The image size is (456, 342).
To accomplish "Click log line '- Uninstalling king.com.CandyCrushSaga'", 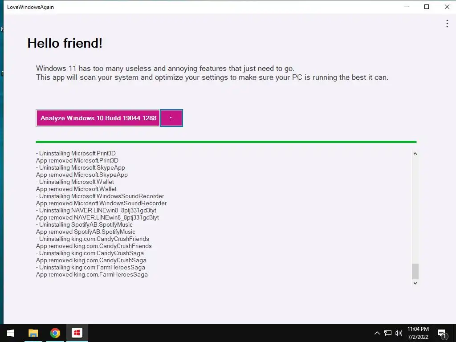I will pyautogui.click(x=90, y=253).
